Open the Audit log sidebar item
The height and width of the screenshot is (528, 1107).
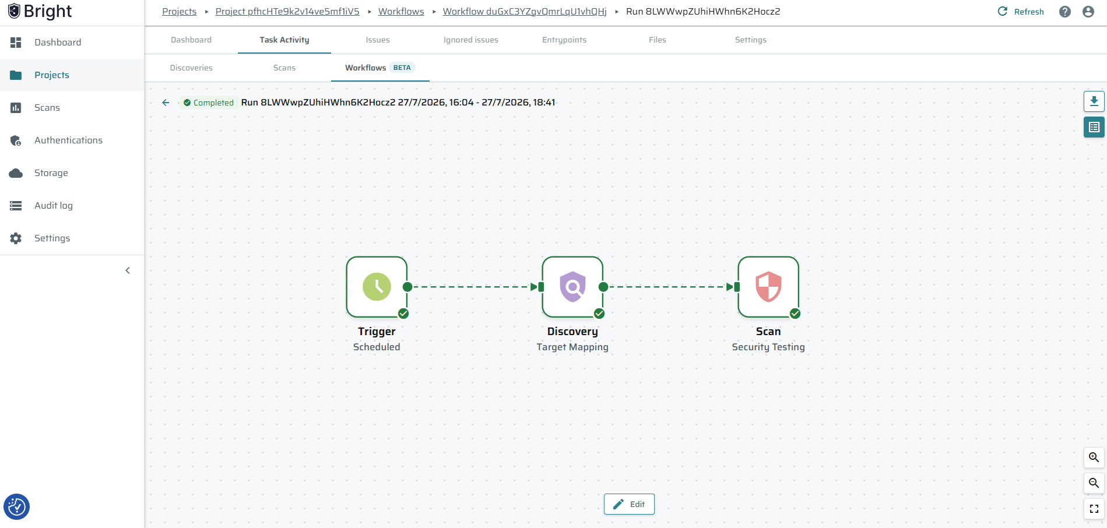coord(72,206)
